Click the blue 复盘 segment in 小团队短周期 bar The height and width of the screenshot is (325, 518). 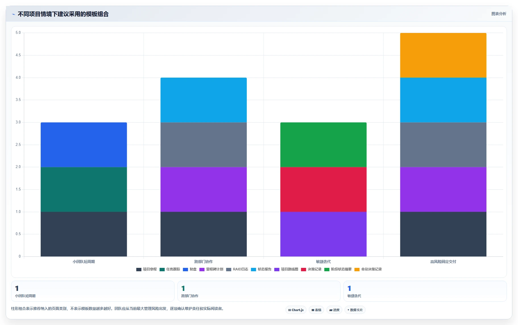pos(84,145)
